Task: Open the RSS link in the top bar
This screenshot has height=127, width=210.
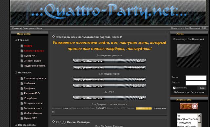Action: 204,28
